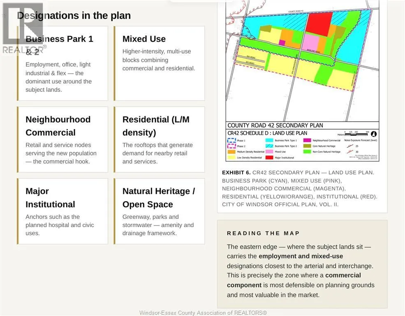Image resolution: width=405 pixels, height=316 pixels.
Task: Click the map scale bar in meters
Action: click(356, 134)
